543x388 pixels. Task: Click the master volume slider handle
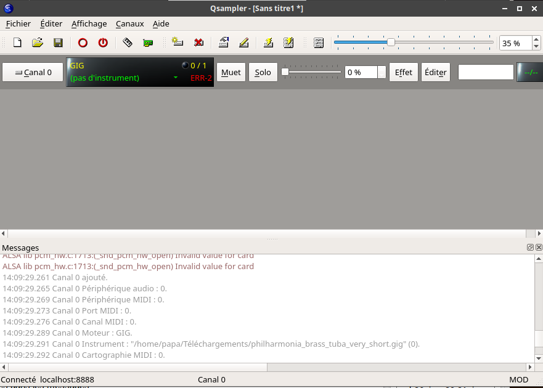click(391, 42)
